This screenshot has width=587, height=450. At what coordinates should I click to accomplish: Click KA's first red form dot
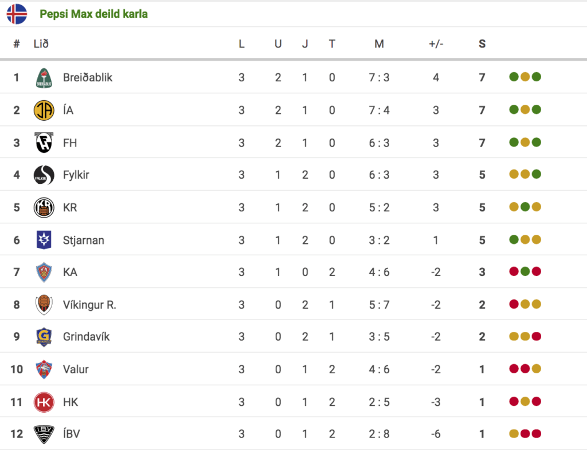(514, 271)
